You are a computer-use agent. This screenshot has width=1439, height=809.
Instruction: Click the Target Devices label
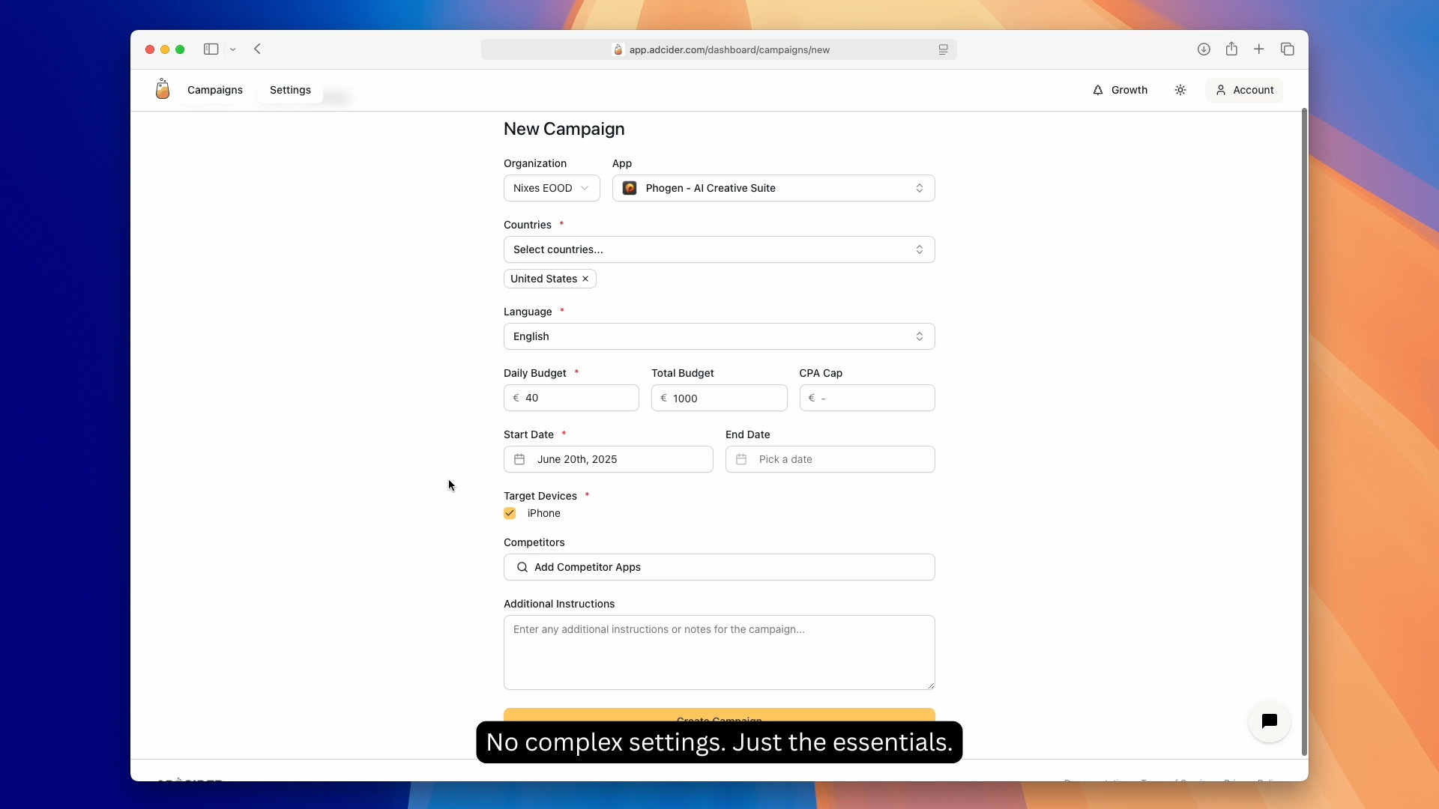[540, 496]
